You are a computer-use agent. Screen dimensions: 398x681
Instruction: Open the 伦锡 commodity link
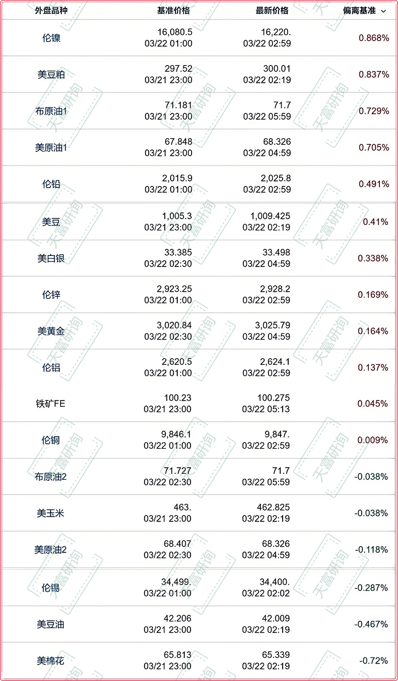pyautogui.click(x=50, y=588)
